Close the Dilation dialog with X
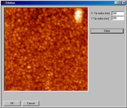Image resolution: width=127 pixels, height=108 pixels. pyautogui.click(x=124, y=3)
